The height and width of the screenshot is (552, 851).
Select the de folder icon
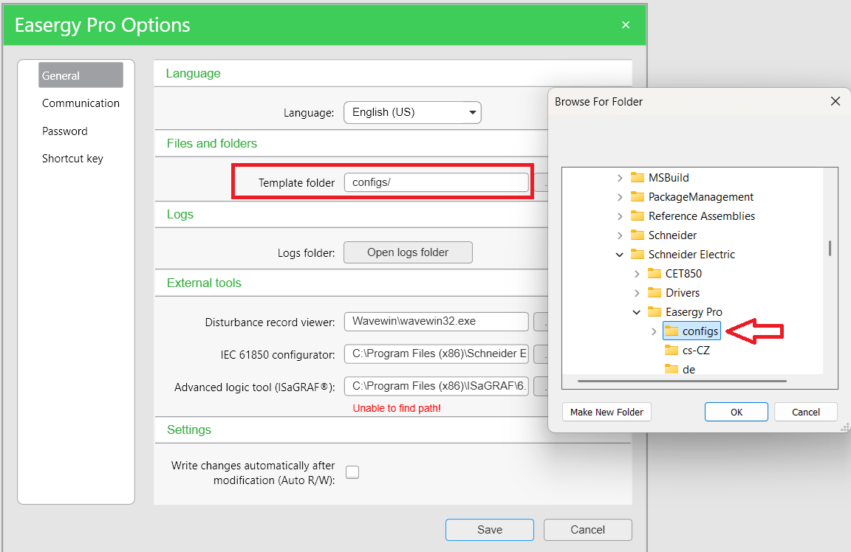pos(672,369)
